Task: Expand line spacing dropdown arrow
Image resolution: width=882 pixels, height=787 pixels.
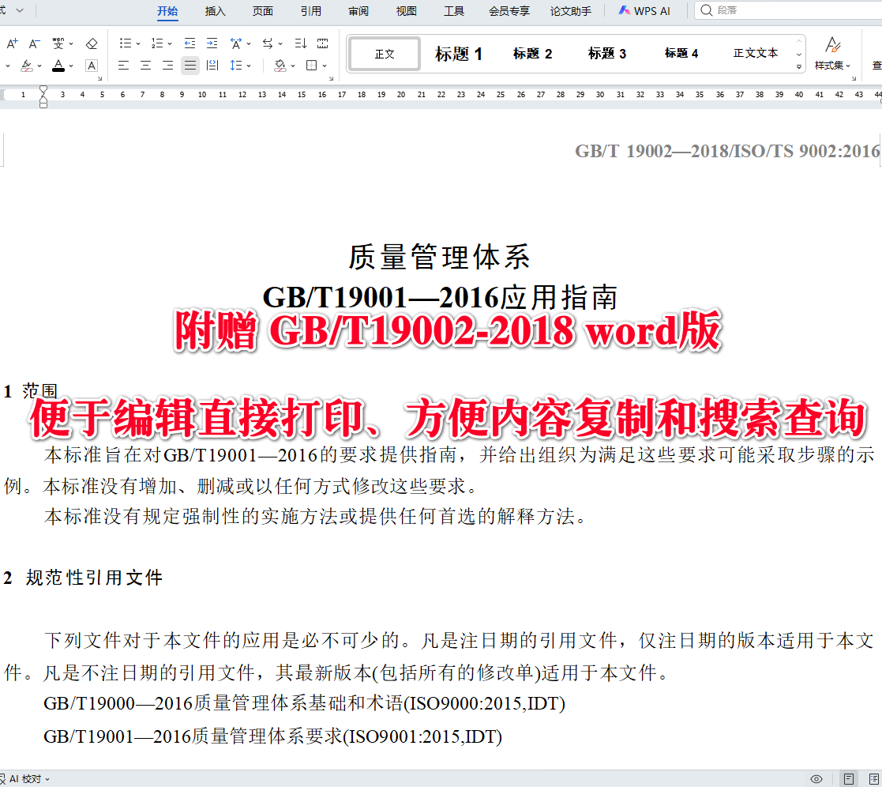Action: click(249, 66)
